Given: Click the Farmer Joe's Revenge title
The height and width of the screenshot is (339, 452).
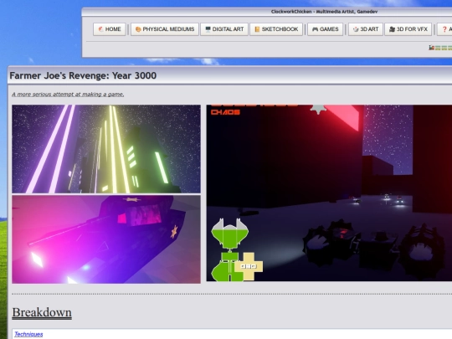Looking at the screenshot, I should click(x=83, y=75).
